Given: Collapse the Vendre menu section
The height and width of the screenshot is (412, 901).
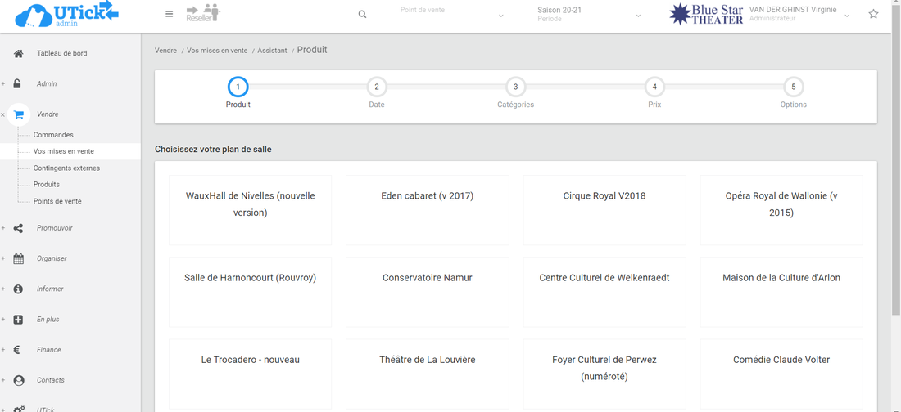Looking at the screenshot, I should 3,115.
